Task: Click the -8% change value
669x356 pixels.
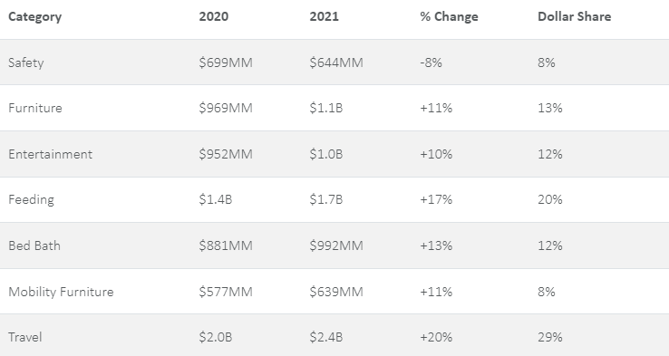Action: click(x=431, y=63)
